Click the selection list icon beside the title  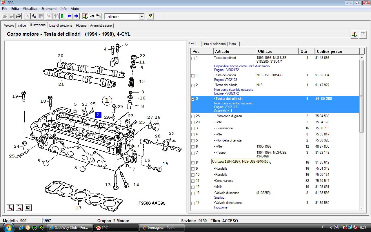coord(354,34)
